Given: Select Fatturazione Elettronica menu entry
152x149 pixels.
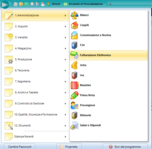Looking at the screenshot, I should click(95, 55).
